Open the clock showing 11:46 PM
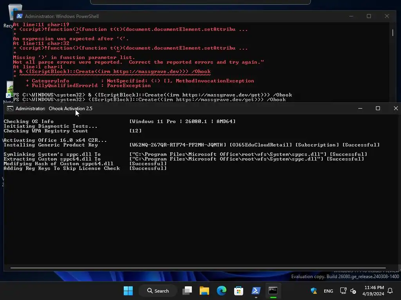The image size is (401, 300). pyautogui.click(x=373, y=291)
